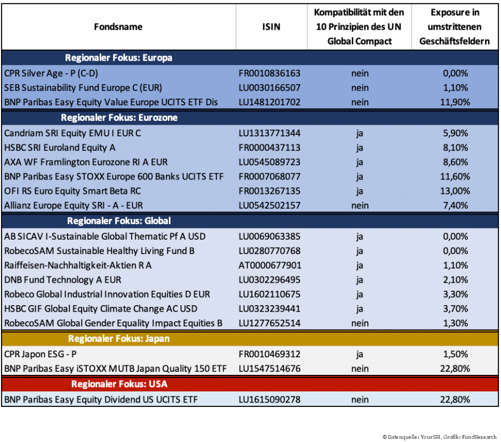Select the HSBC SRI Euroland Equity A row

tap(60, 148)
